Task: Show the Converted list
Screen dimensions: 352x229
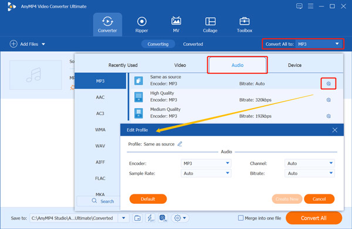Action: (193, 44)
